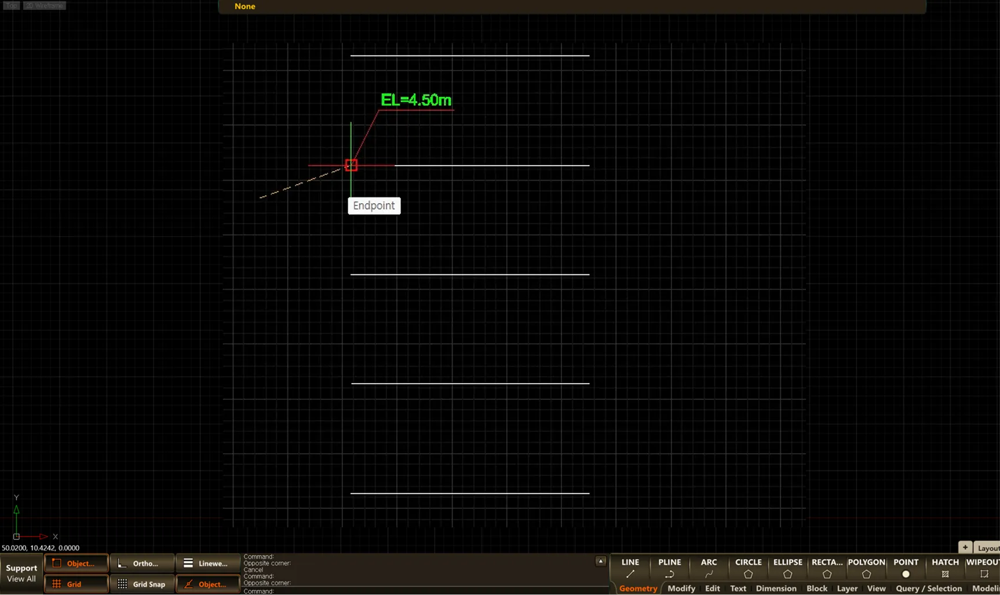Pick the WIPEOUT tool
1000x595 pixels.
coord(983,568)
